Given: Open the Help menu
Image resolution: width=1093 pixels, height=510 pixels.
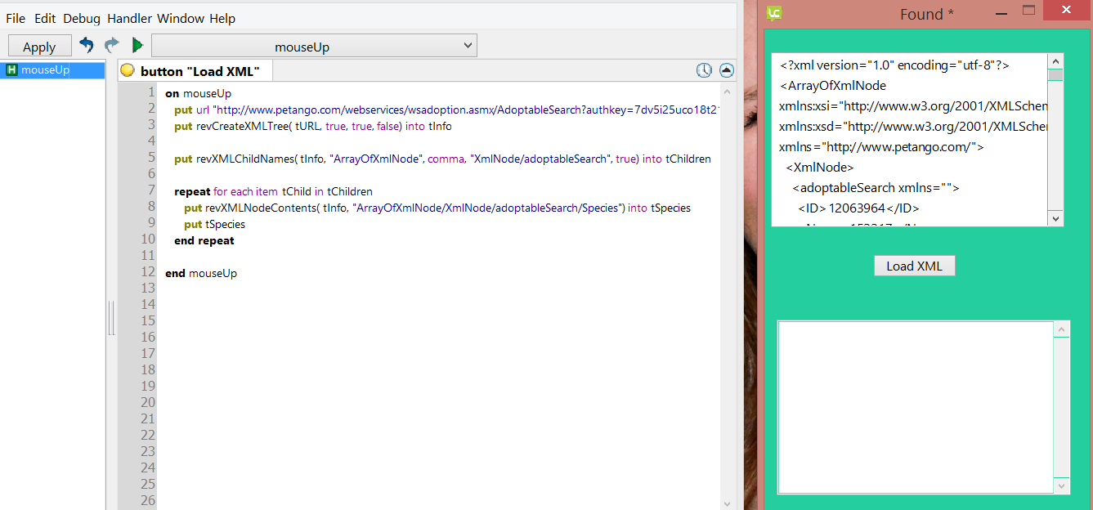Looking at the screenshot, I should pos(222,18).
